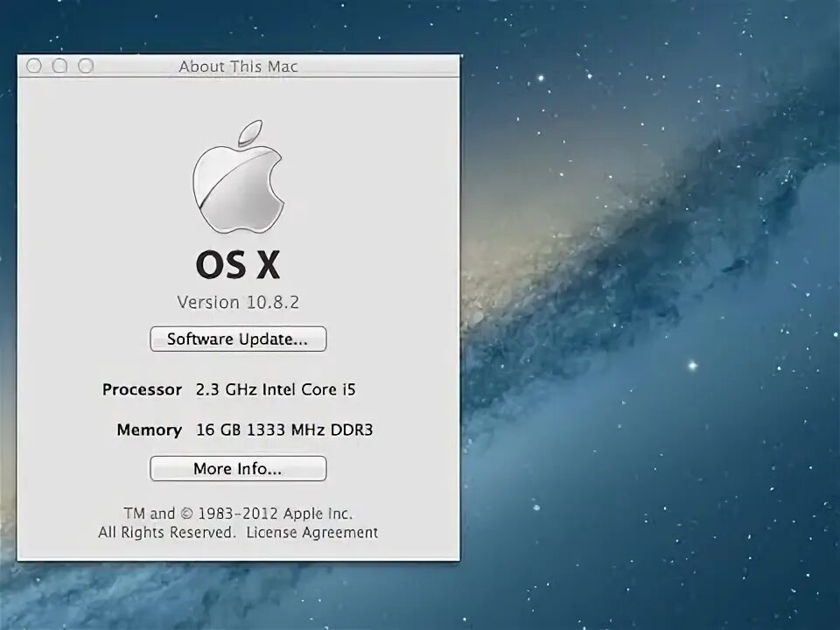Click the 'TM and © 1983-2012 Apple Inc.' text
This screenshot has width=840, height=630.
(x=238, y=514)
